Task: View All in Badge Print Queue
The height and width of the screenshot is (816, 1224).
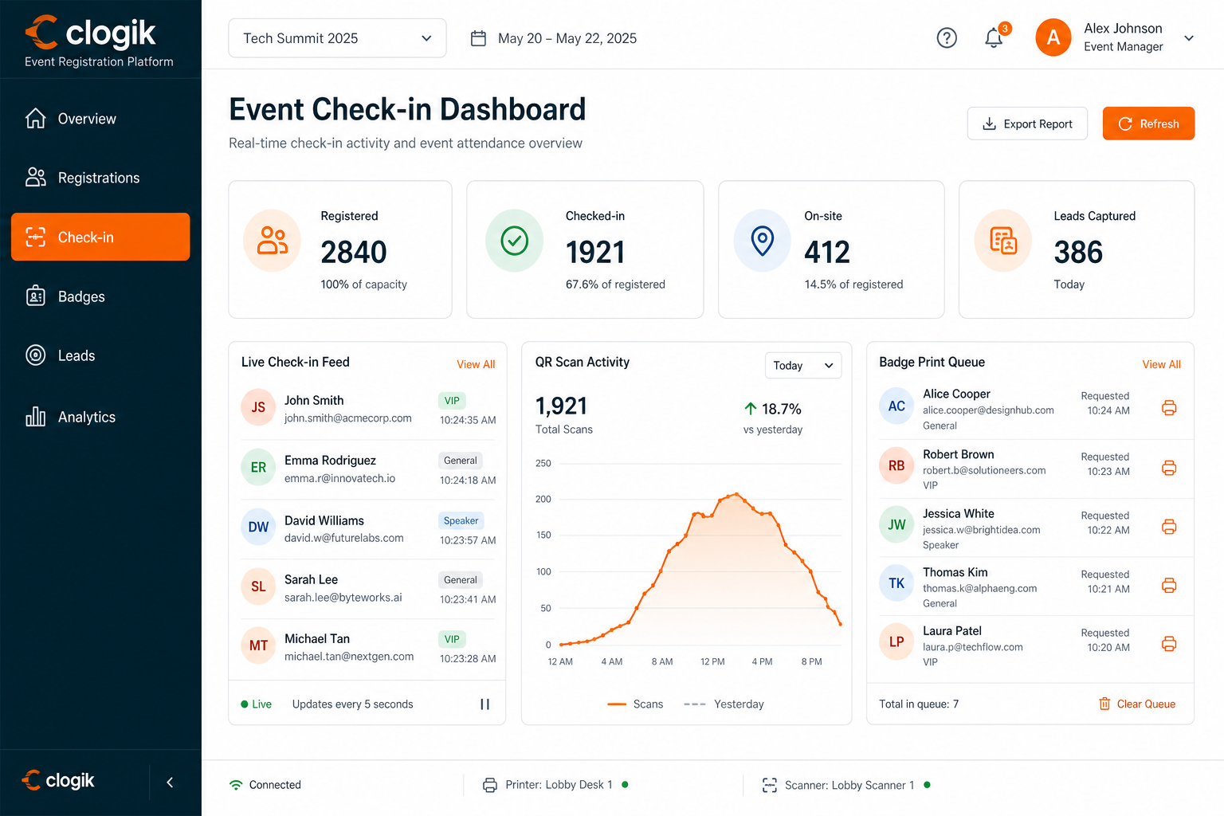Action: pos(1162,364)
